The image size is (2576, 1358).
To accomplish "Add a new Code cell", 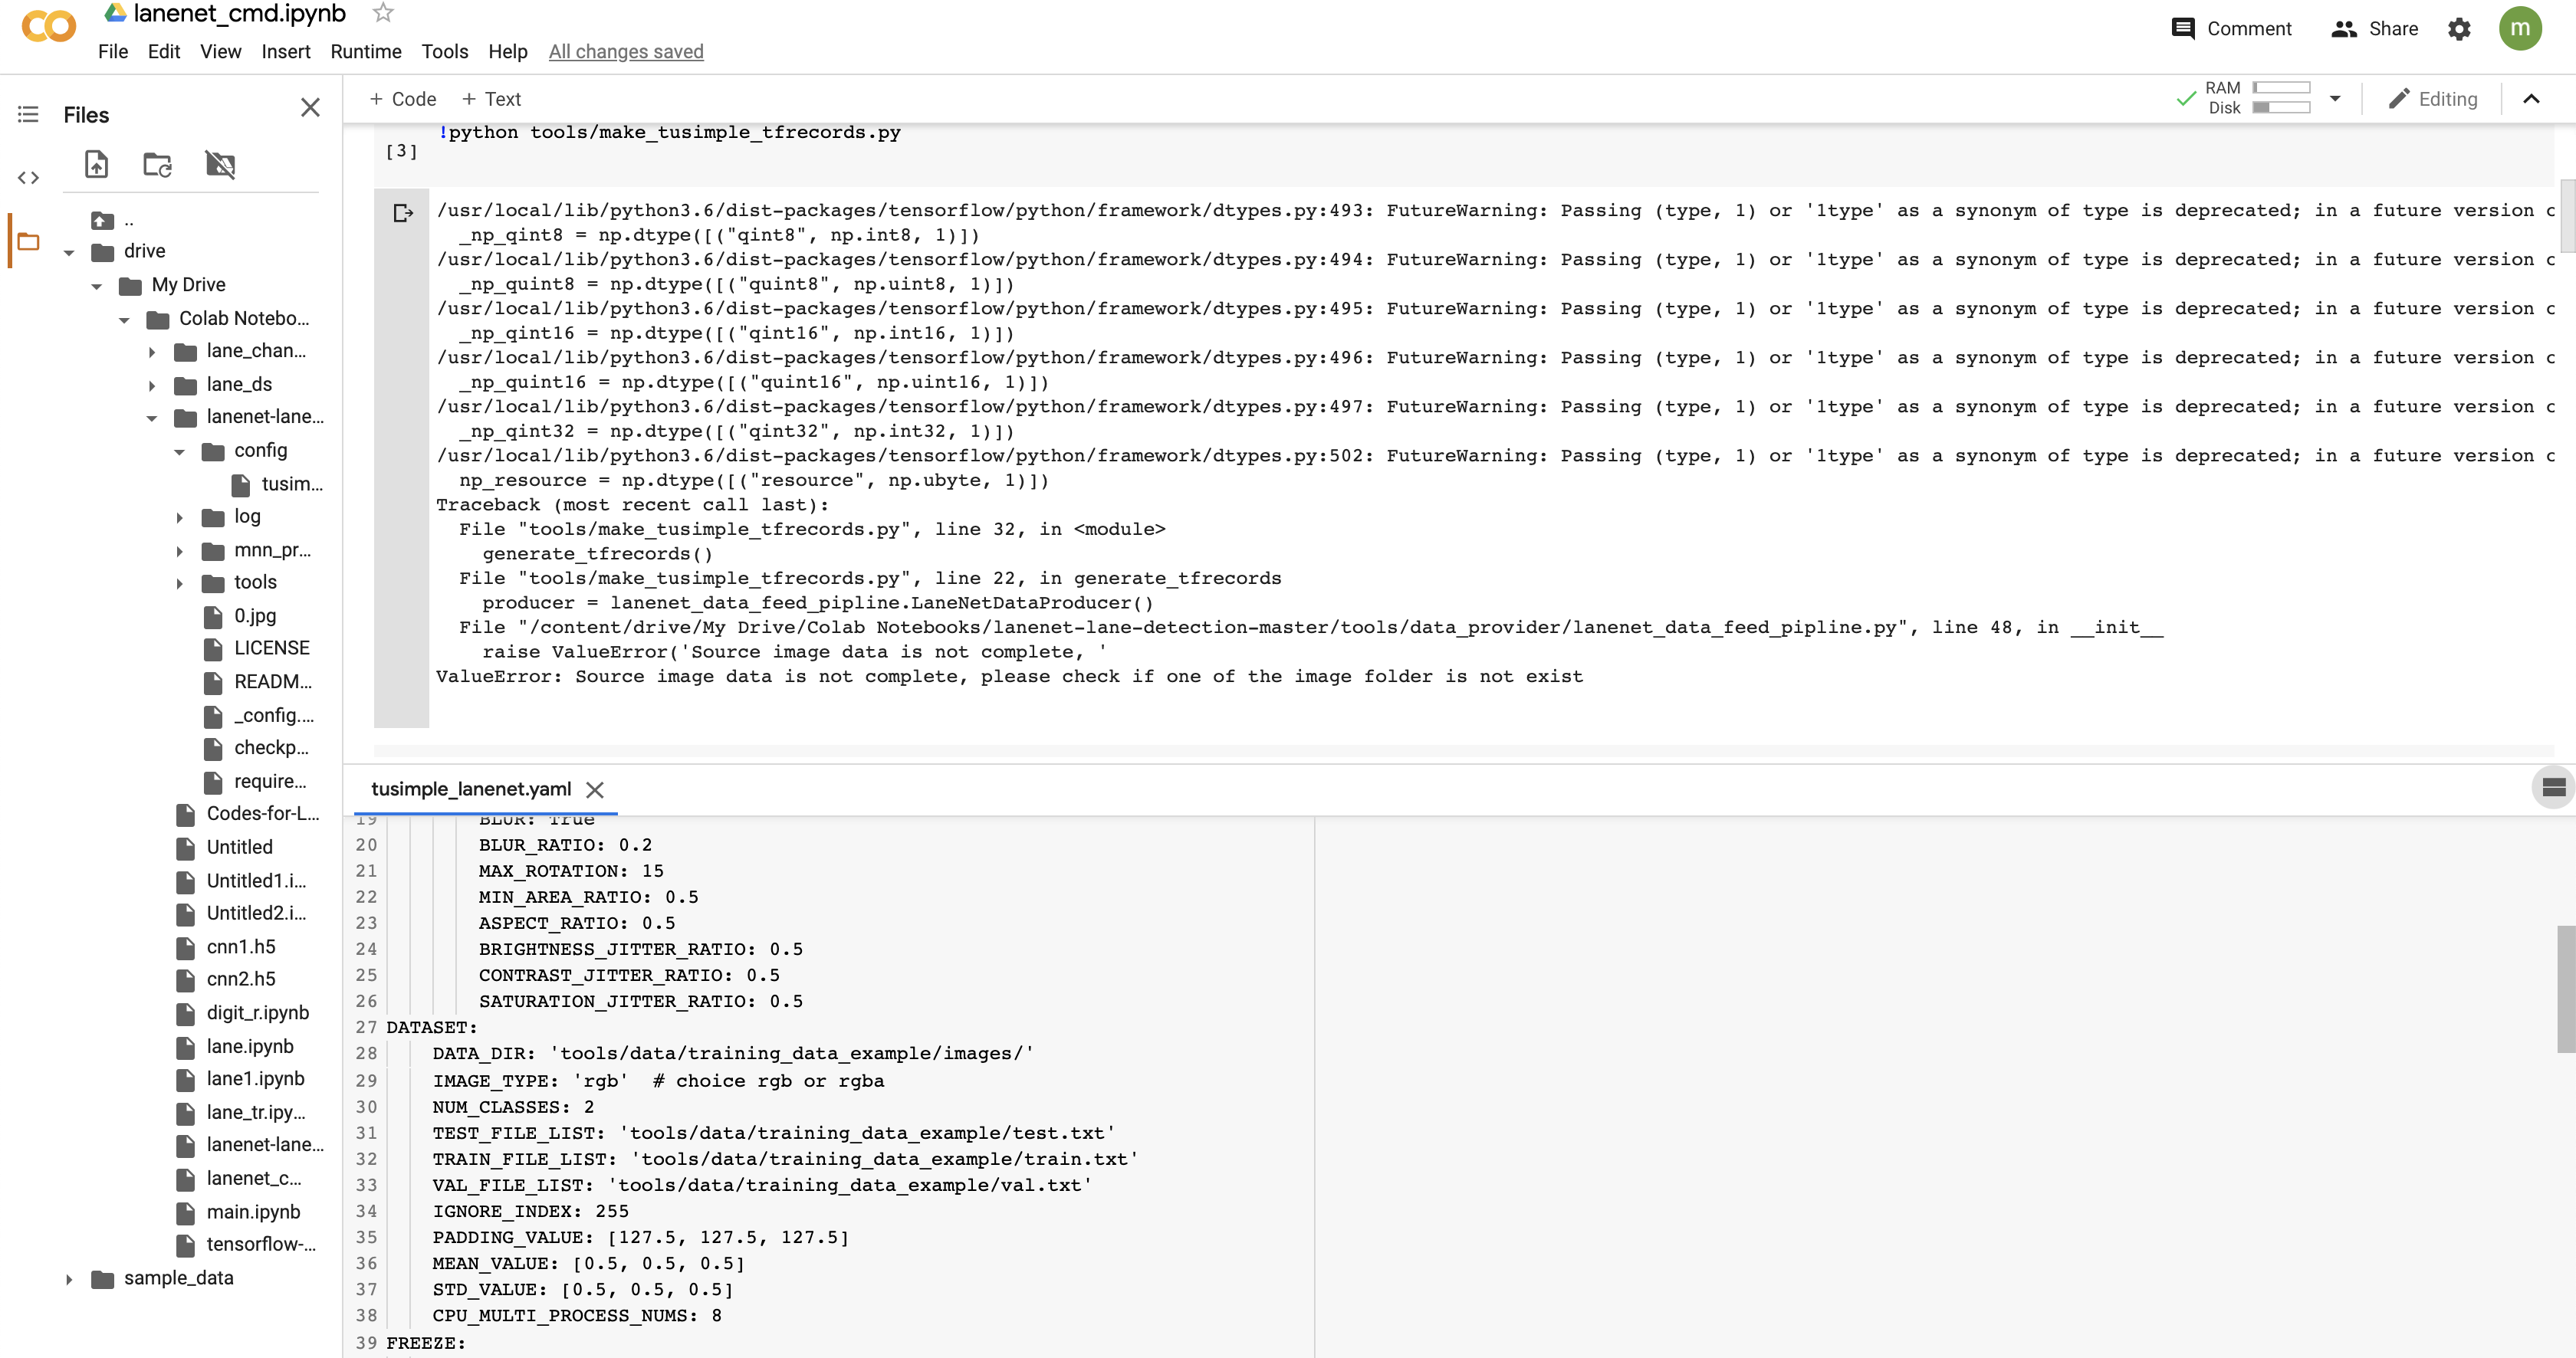I will click(403, 99).
